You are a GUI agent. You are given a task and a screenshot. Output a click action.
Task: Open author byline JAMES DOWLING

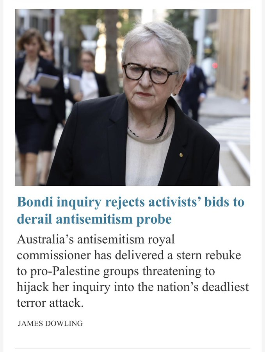click(x=50, y=323)
